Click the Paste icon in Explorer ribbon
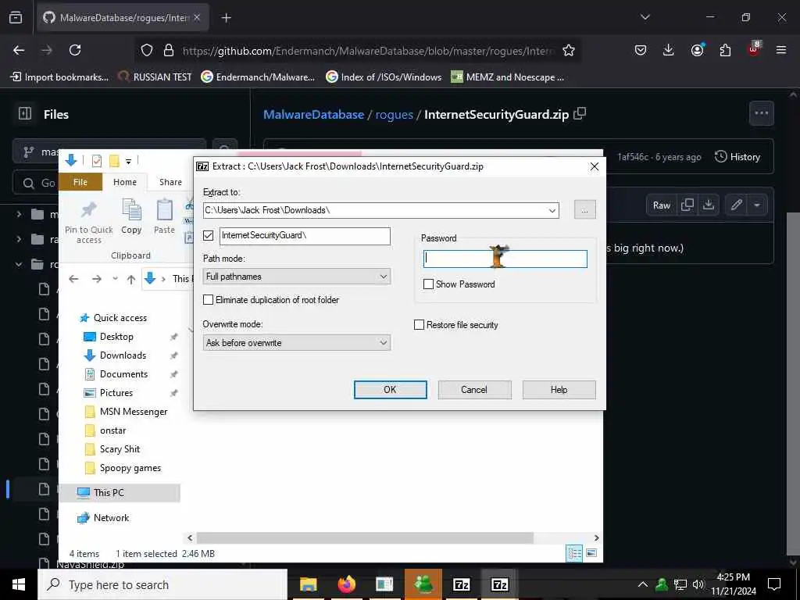 coord(164,209)
